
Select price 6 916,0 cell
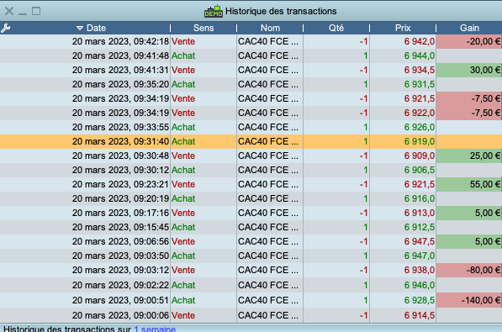(x=403, y=199)
